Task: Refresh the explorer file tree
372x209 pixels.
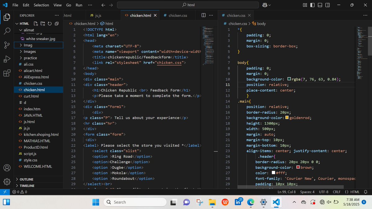Action: point(50,24)
